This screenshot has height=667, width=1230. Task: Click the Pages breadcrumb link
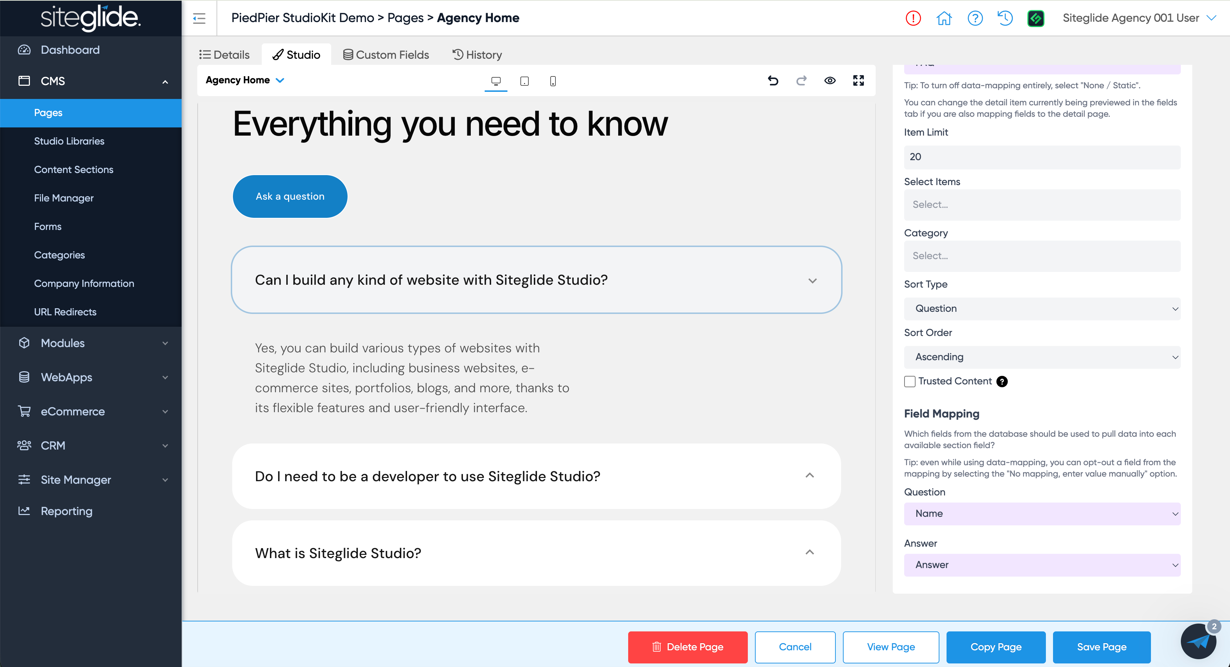tap(405, 18)
